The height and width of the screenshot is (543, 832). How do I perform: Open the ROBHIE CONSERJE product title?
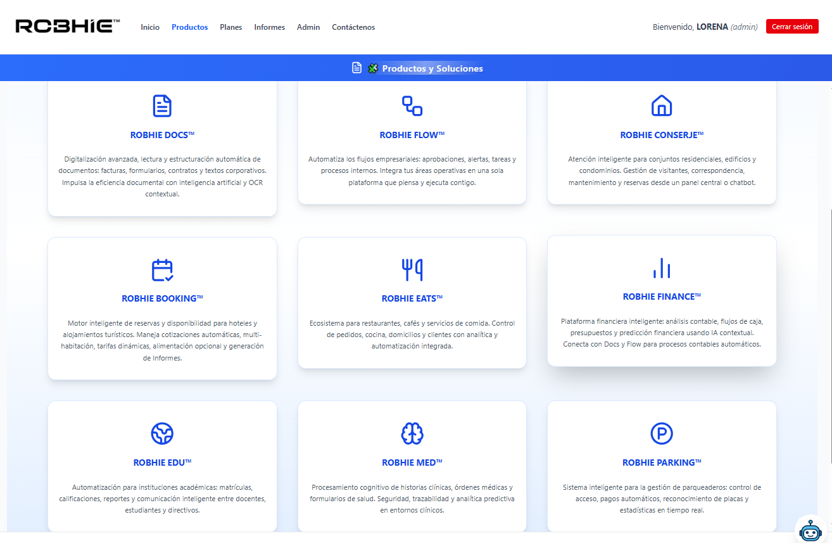coord(662,135)
